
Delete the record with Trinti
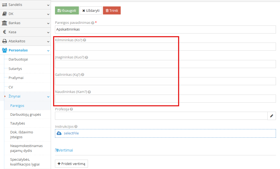click(112, 10)
